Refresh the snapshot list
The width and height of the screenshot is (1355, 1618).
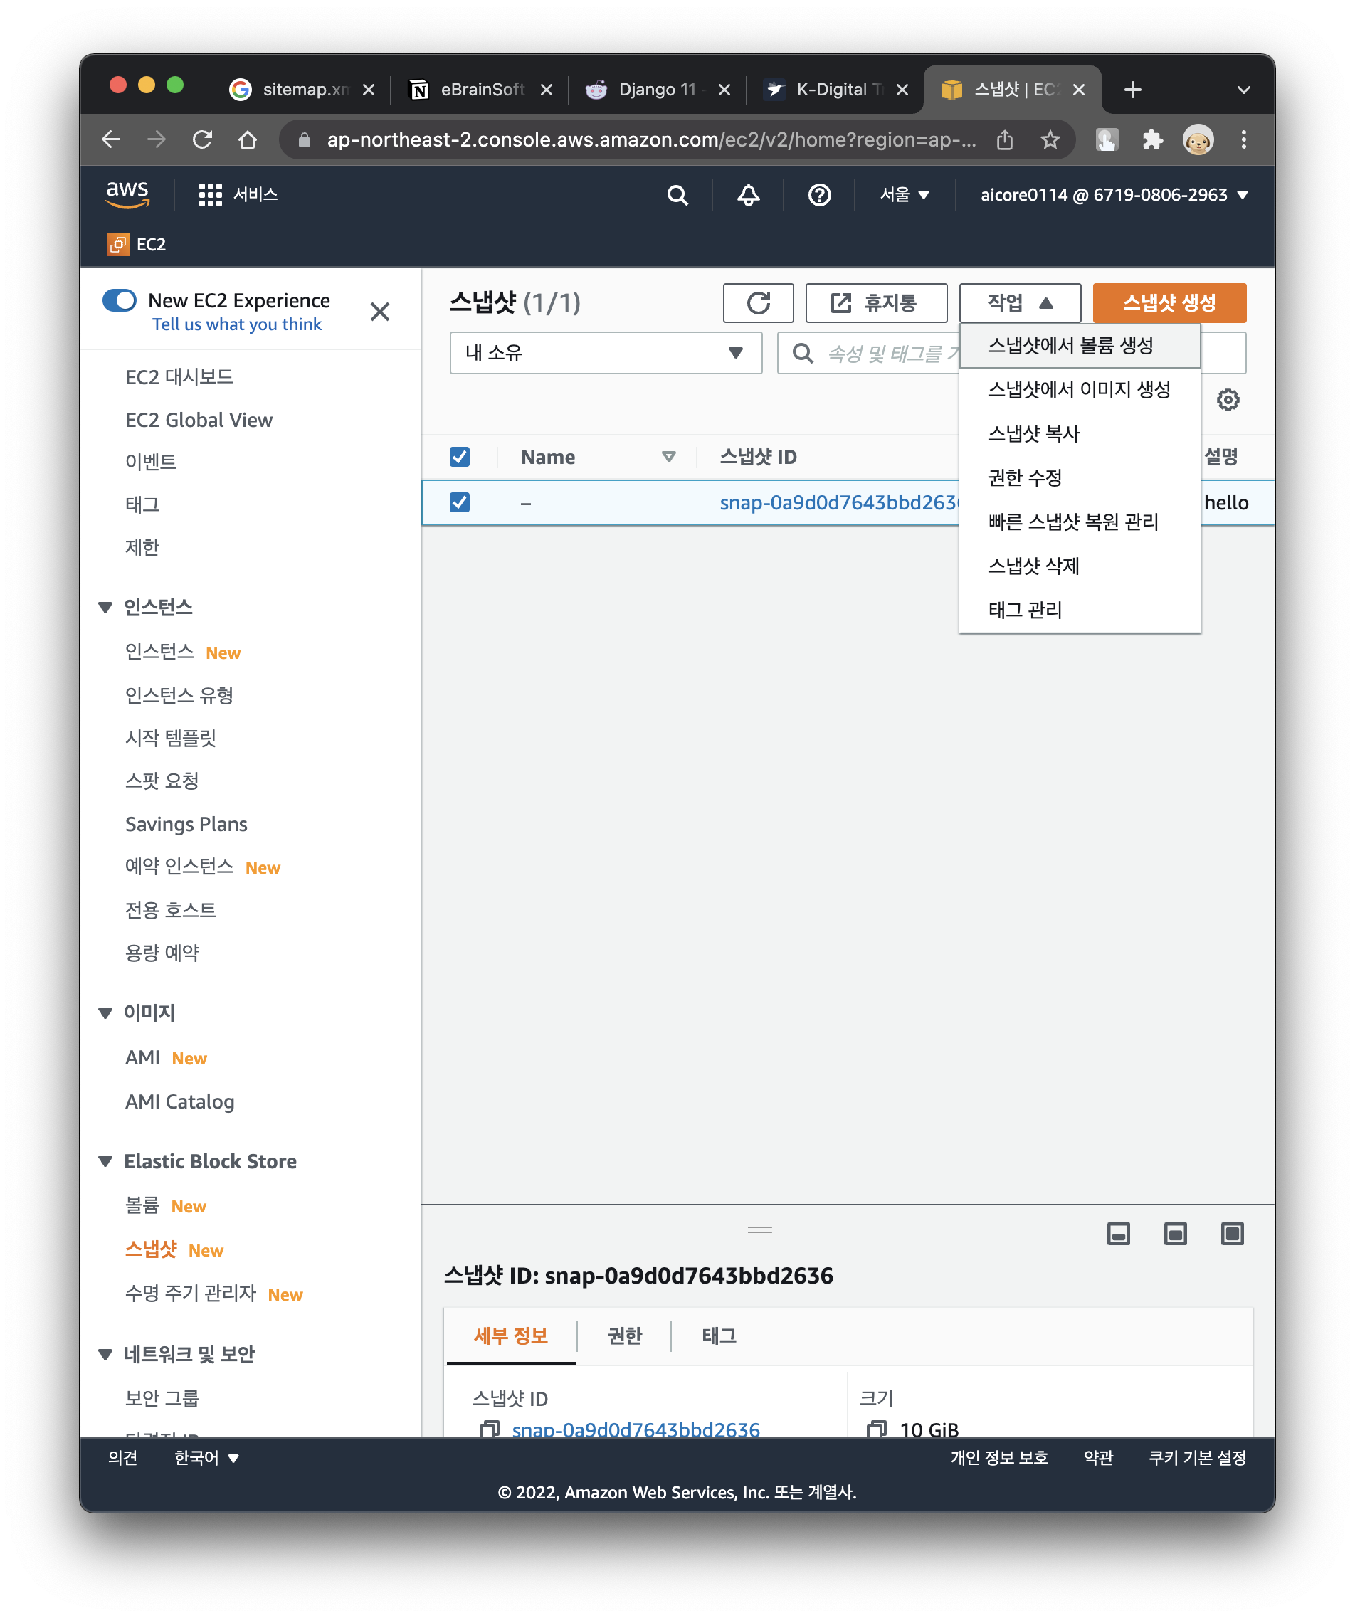(758, 302)
